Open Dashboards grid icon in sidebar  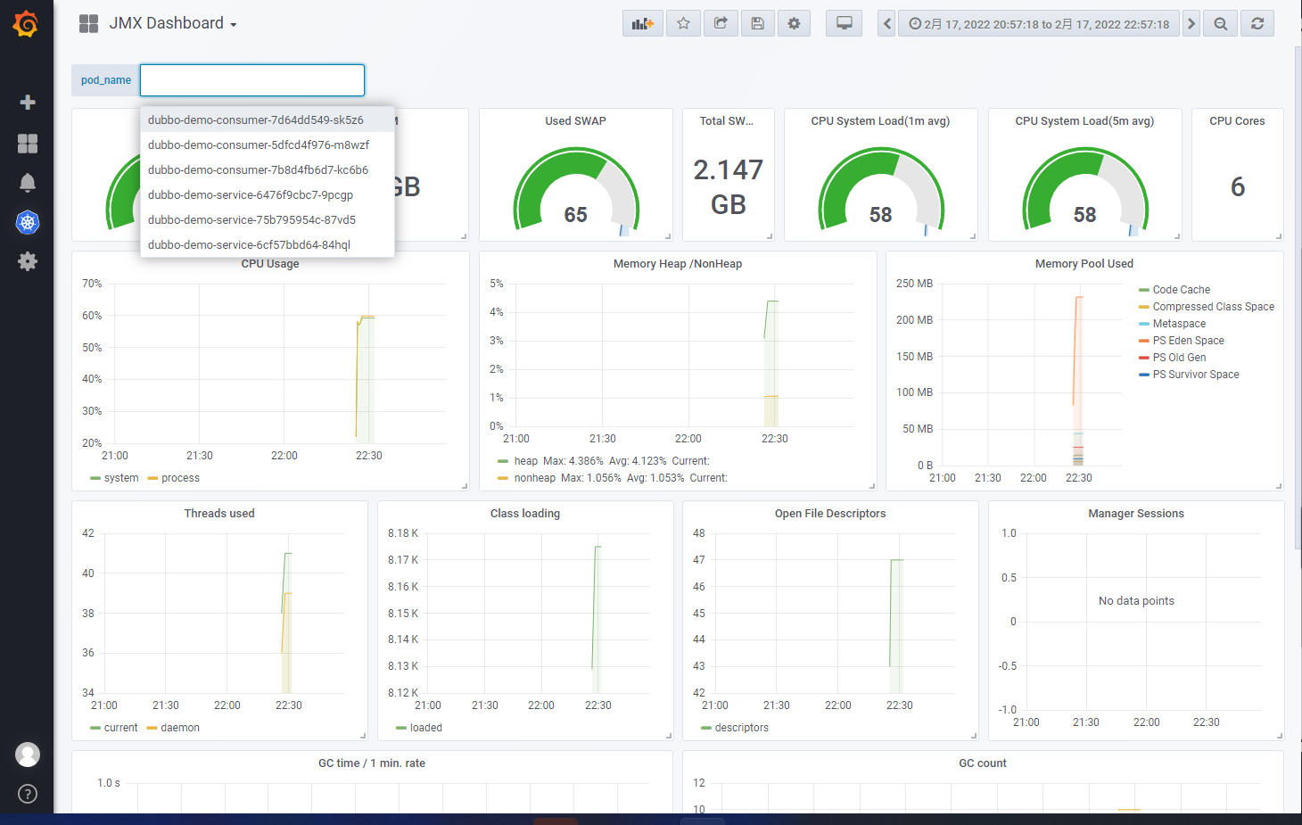(x=28, y=144)
